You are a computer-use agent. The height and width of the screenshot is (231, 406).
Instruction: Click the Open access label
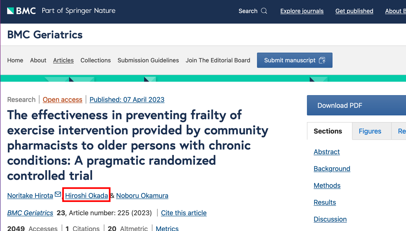coord(62,99)
